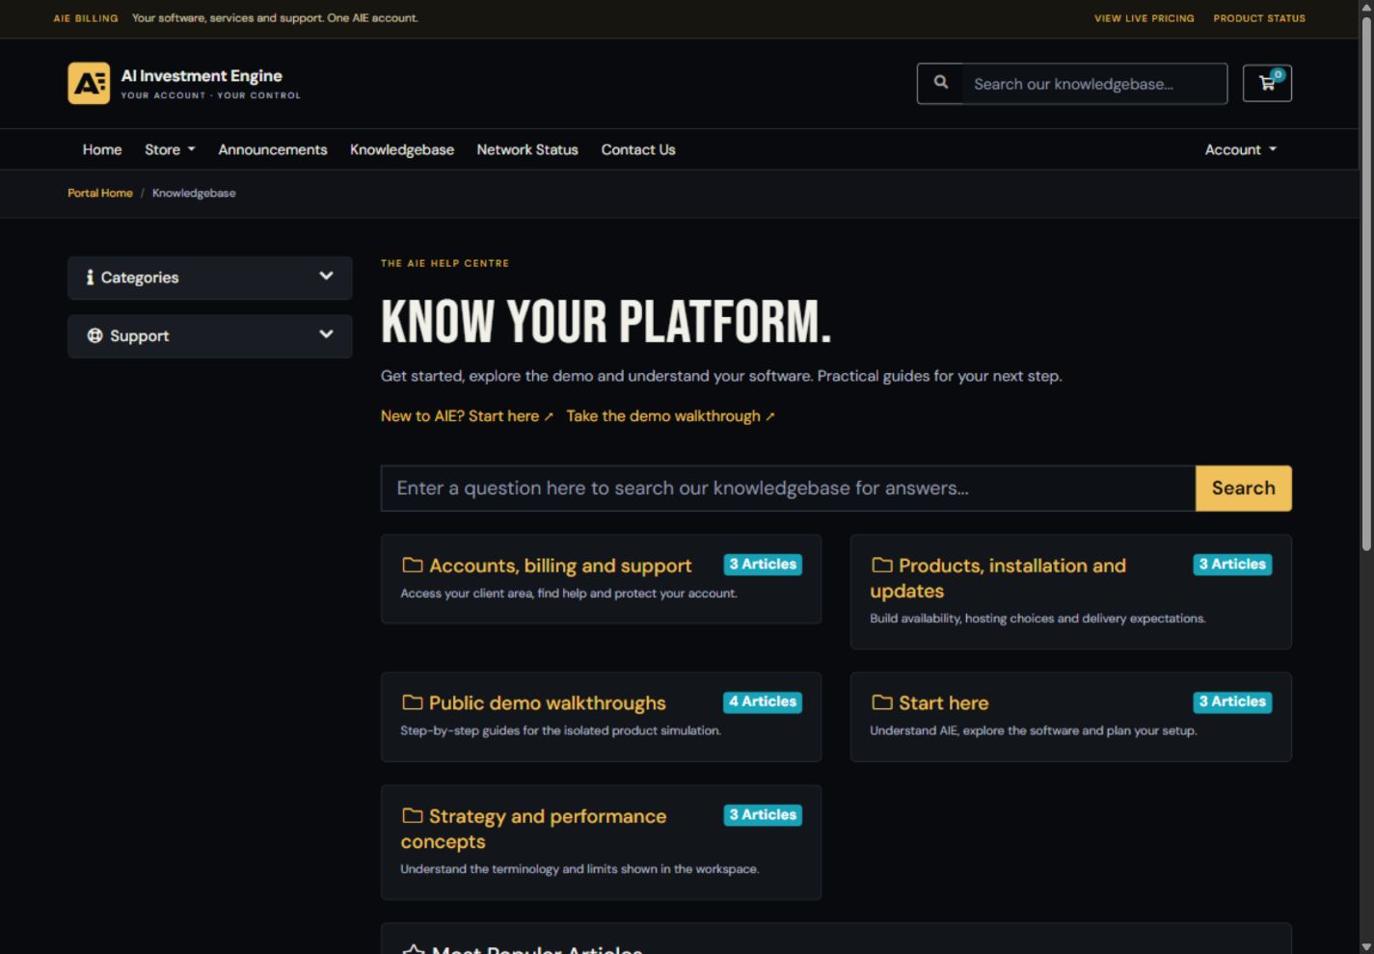Screen dimensions: 1374x954
Task: Open Strategy and performance concepts category
Action: [533, 829]
